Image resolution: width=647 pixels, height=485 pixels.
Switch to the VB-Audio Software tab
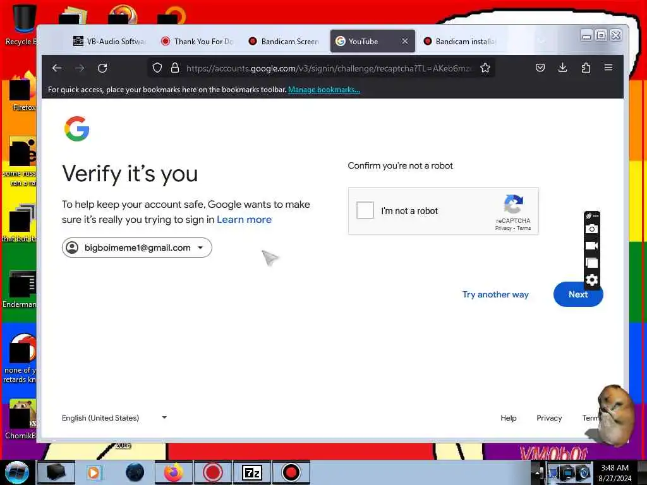pyautogui.click(x=110, y=41)
